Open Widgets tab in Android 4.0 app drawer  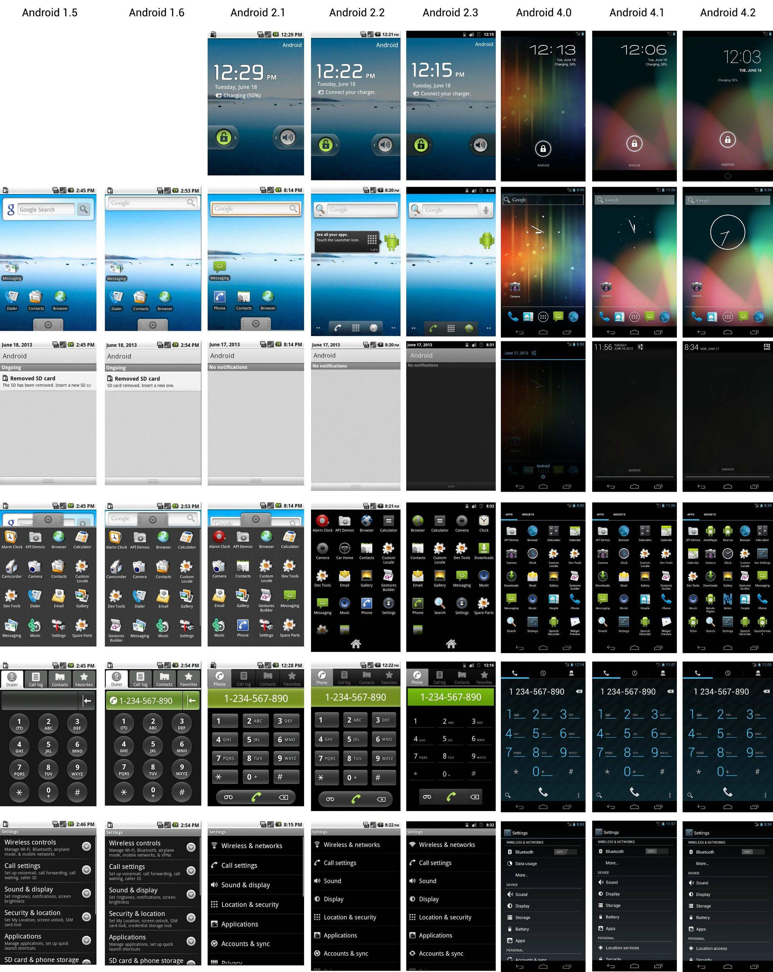pyautogui.click(x=528, y=514)
